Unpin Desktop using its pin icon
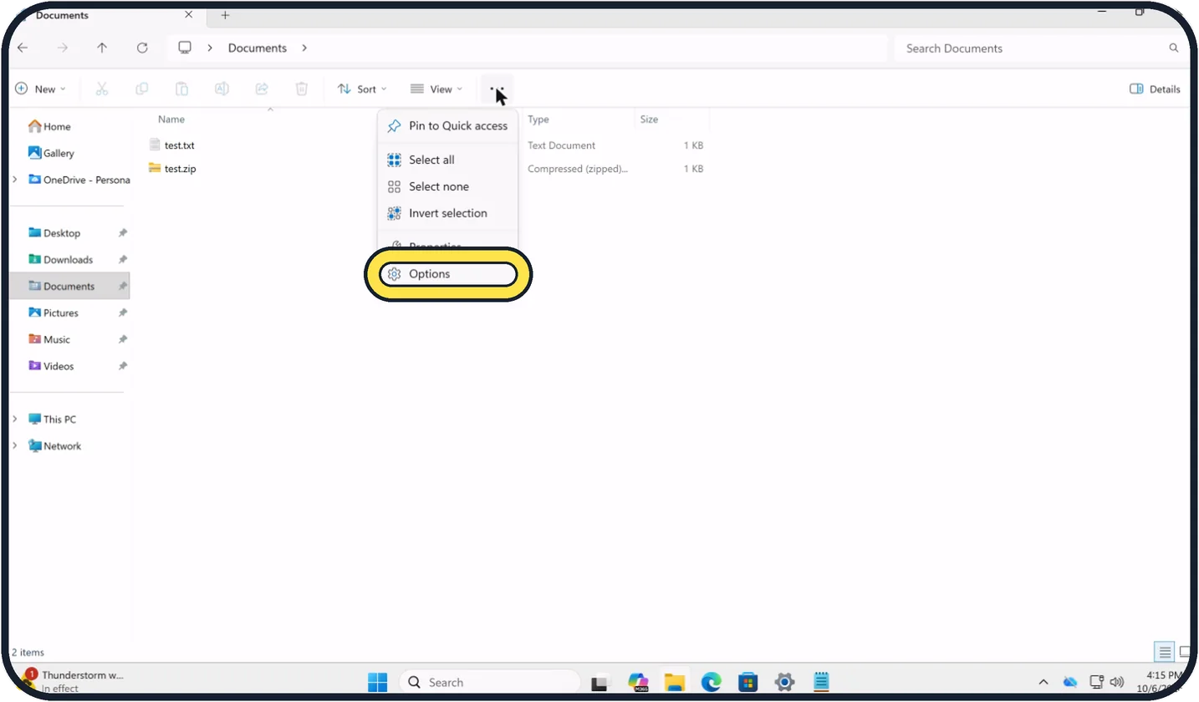The height and width of the screenshot is (702, 1199). (123, 233)
